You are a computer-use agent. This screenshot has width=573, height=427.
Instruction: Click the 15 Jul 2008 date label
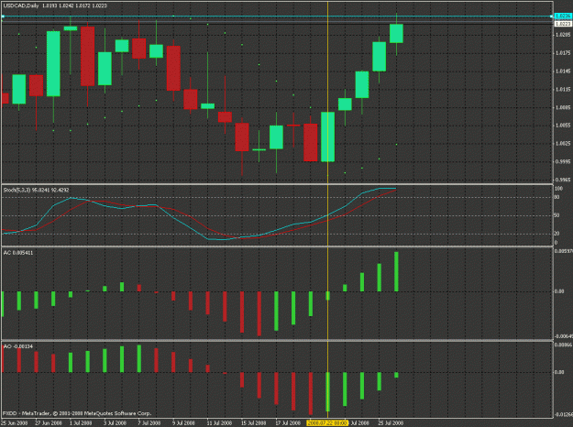(x=254, y=423)
